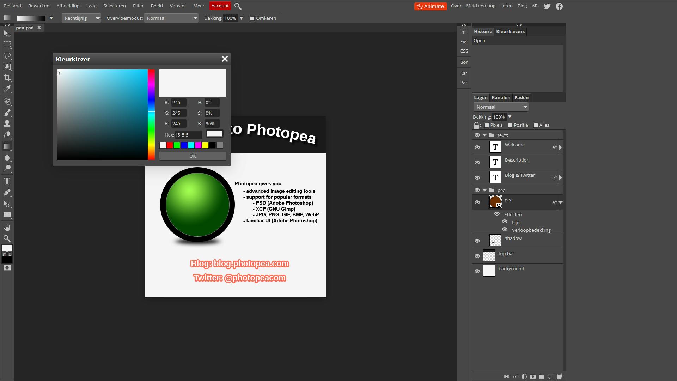The height and width of the screenshot is (381, 677).
Task: Hide the background layer
Action: tap(477, 271)
